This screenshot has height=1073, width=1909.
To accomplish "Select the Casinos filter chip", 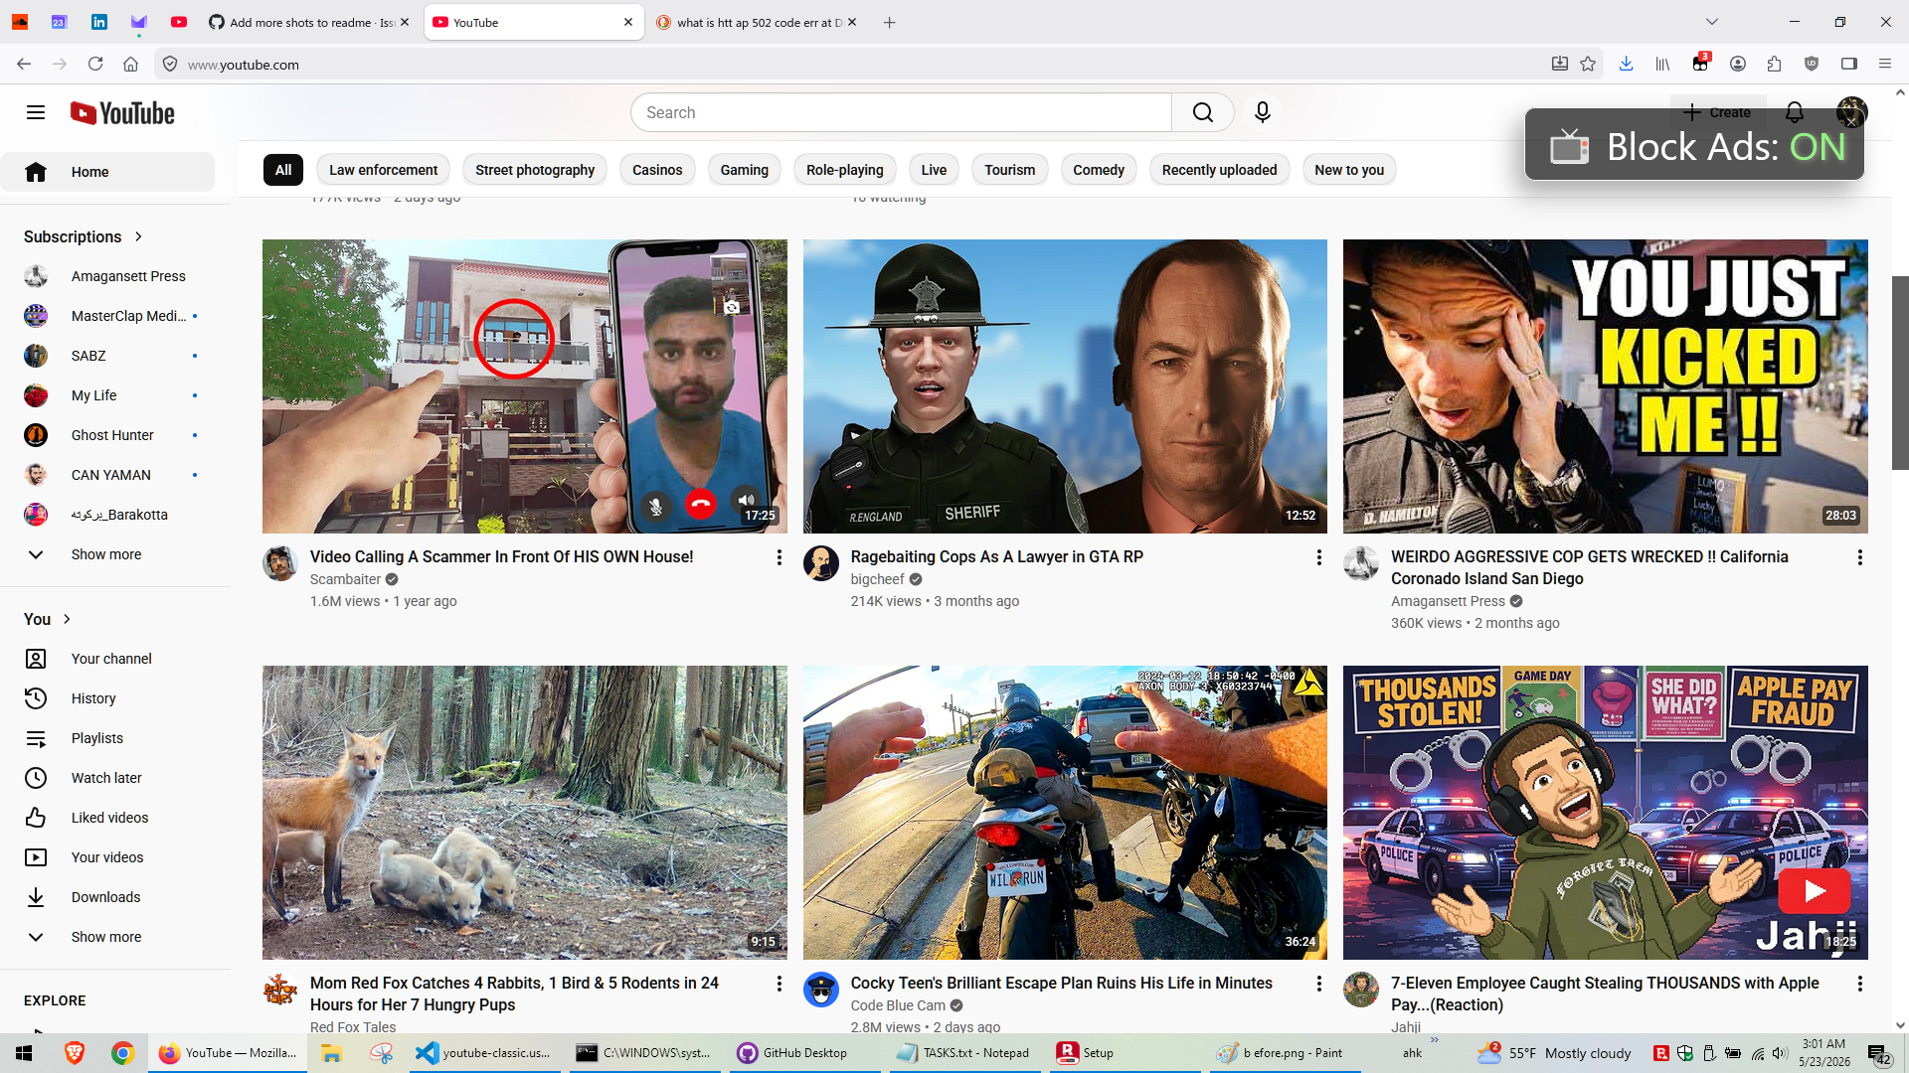I will 657,170.
